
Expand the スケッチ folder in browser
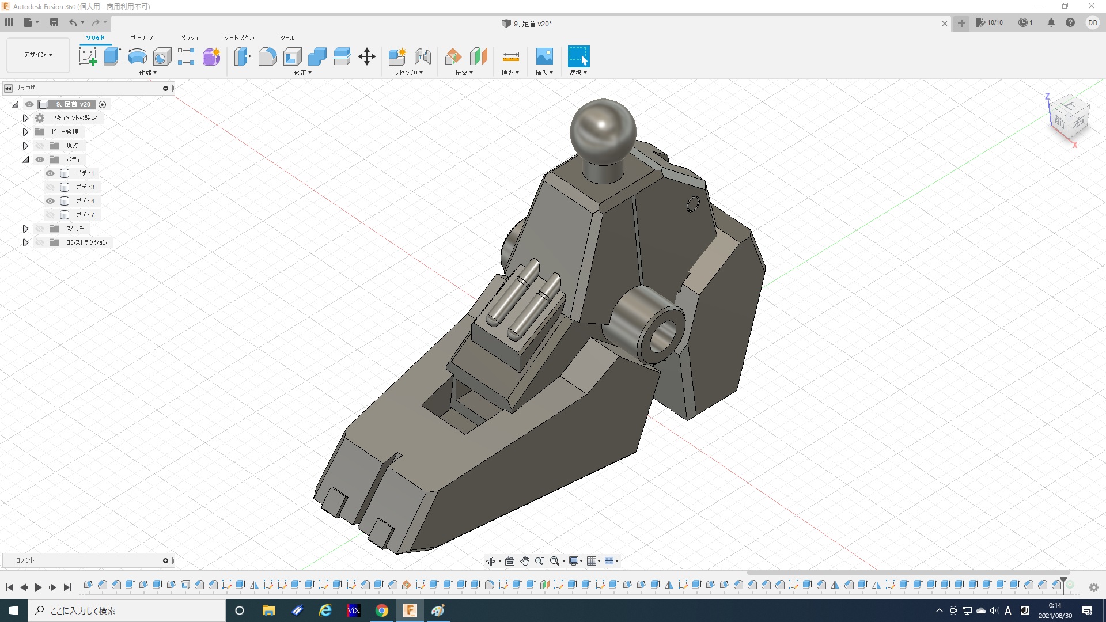coord(25,229)
